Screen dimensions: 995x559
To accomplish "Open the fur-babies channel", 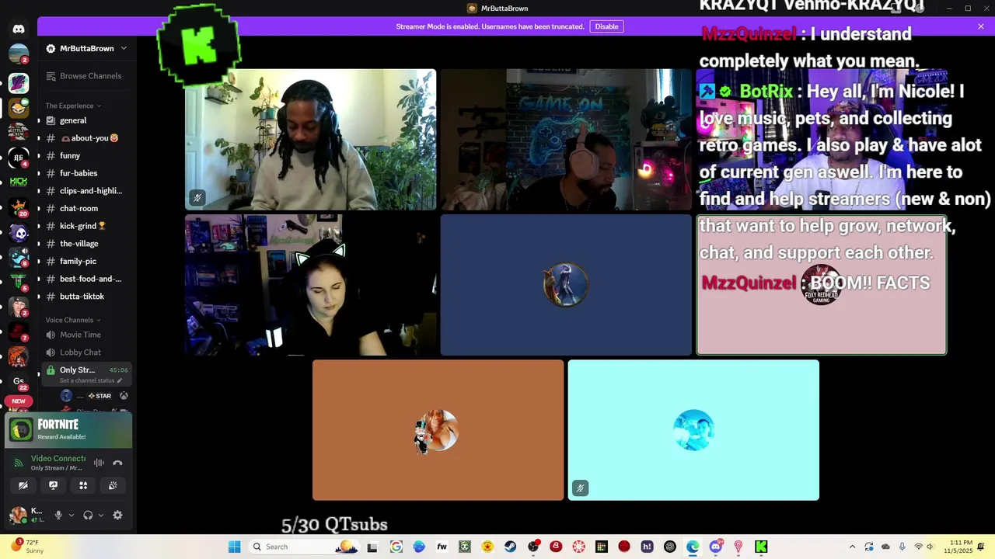I will 86,173.
